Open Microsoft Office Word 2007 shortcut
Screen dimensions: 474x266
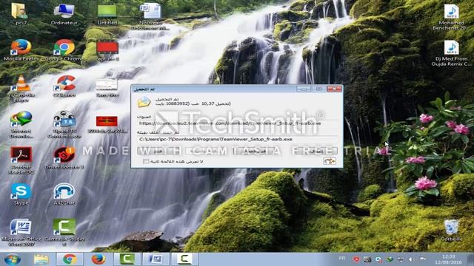[x=21, y=232]
